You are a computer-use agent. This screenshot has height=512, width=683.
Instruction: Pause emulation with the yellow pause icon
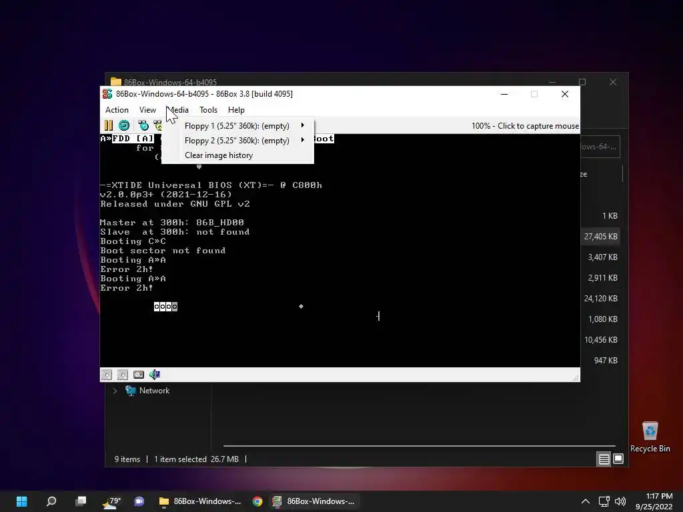tap(109, 126)
